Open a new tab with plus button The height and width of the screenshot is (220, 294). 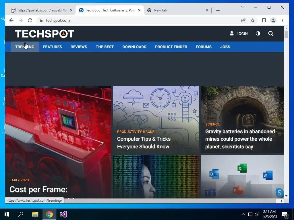click(218, 10)
